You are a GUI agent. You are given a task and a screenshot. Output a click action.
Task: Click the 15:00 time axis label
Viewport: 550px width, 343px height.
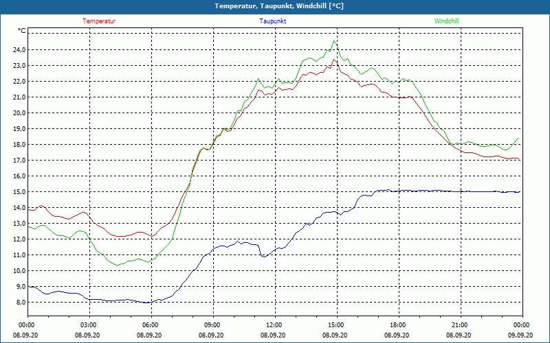click(x=337, y=325)
